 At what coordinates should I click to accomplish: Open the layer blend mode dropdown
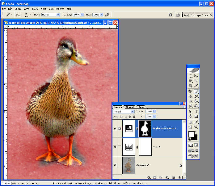124,112
